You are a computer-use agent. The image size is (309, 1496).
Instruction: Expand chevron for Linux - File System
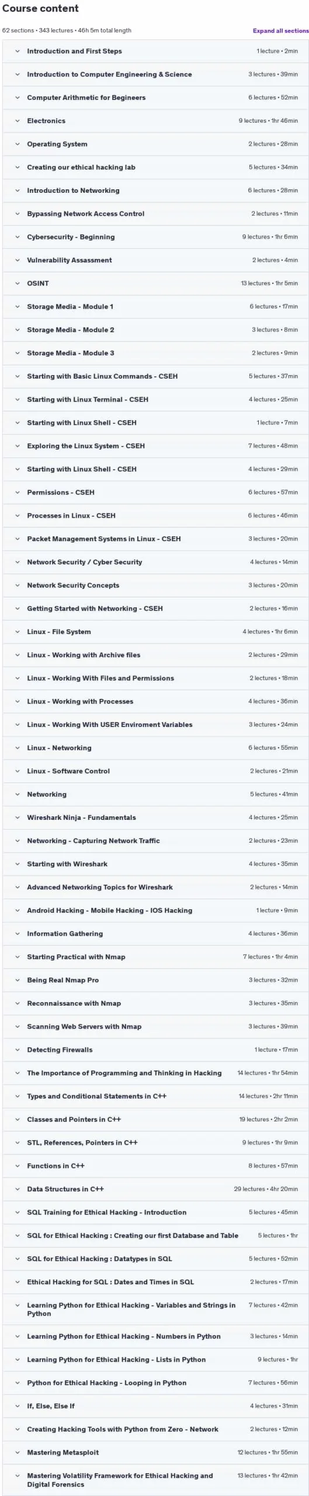click(18, 632)
